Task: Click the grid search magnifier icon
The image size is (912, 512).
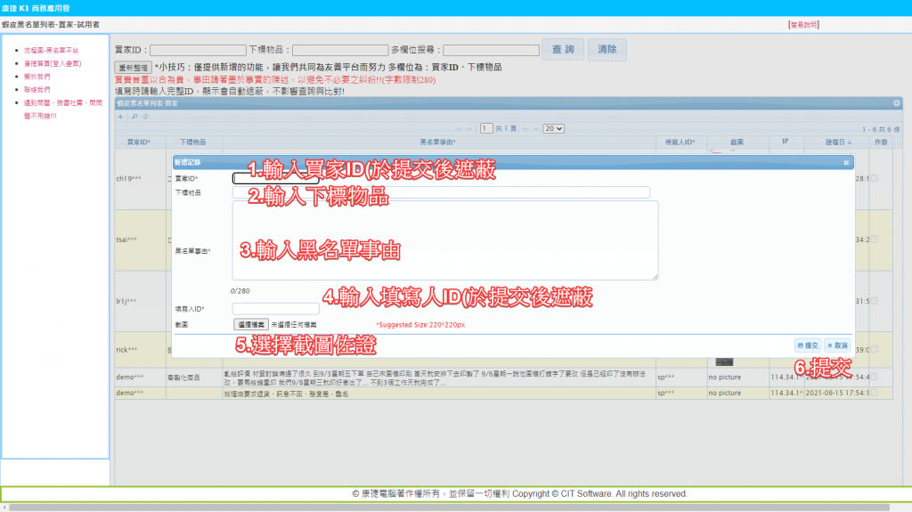Action: 134,117
